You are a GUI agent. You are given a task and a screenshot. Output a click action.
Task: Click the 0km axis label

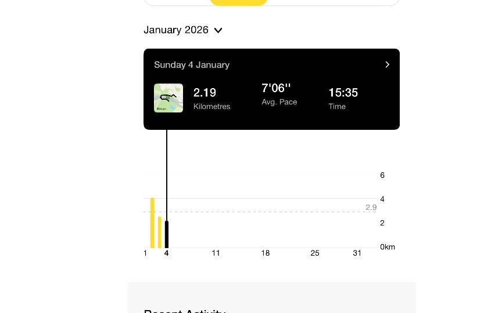(x=388, y=247)
